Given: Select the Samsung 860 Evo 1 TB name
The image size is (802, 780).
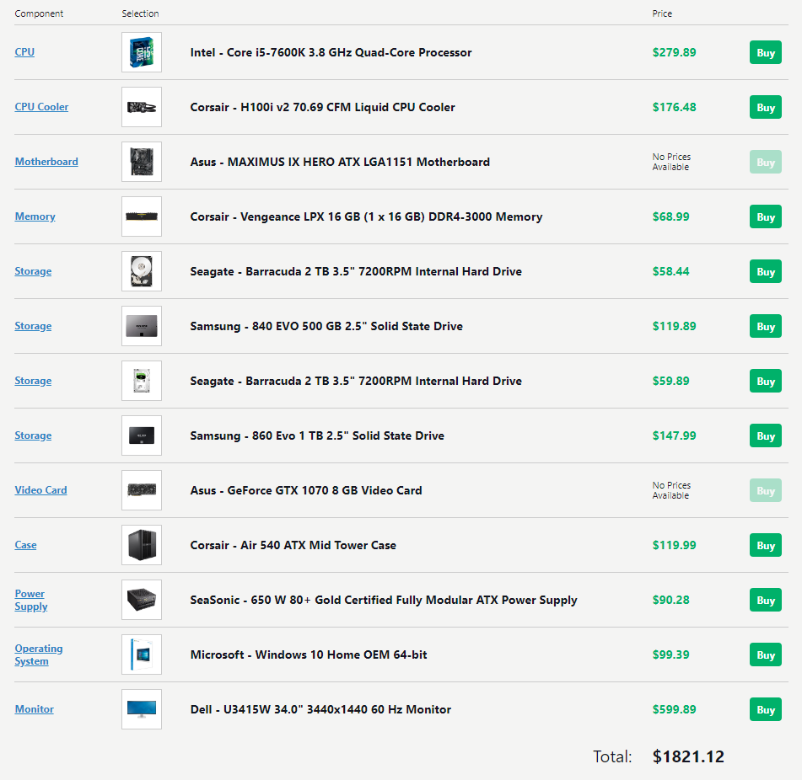Looking at the screenshot, I should [x=317, y=435].
